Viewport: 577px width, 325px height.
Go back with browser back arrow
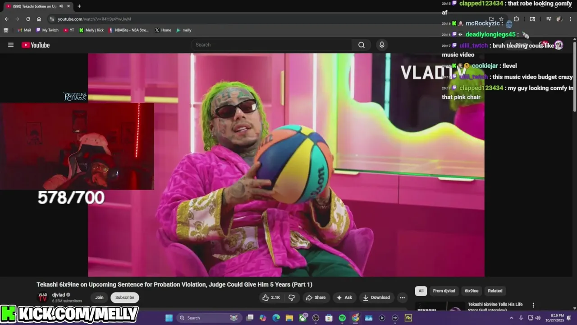[6, 19]
